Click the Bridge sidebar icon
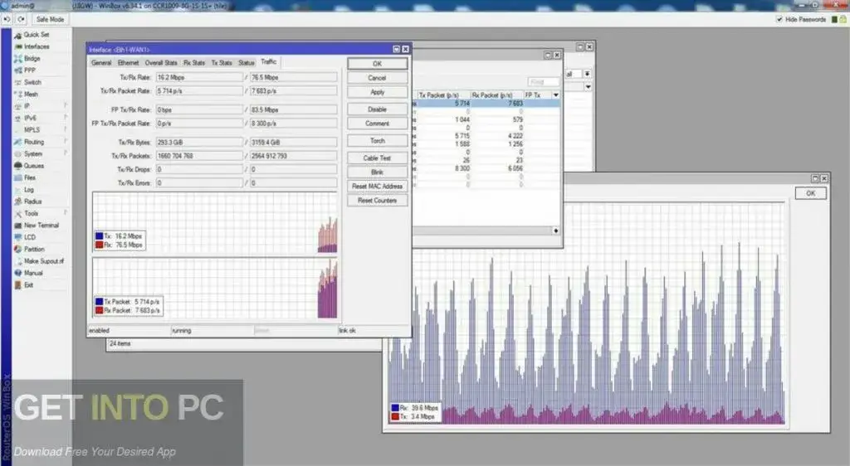The height and width of the screenshot is (466, 850). [x=17, y=59]
